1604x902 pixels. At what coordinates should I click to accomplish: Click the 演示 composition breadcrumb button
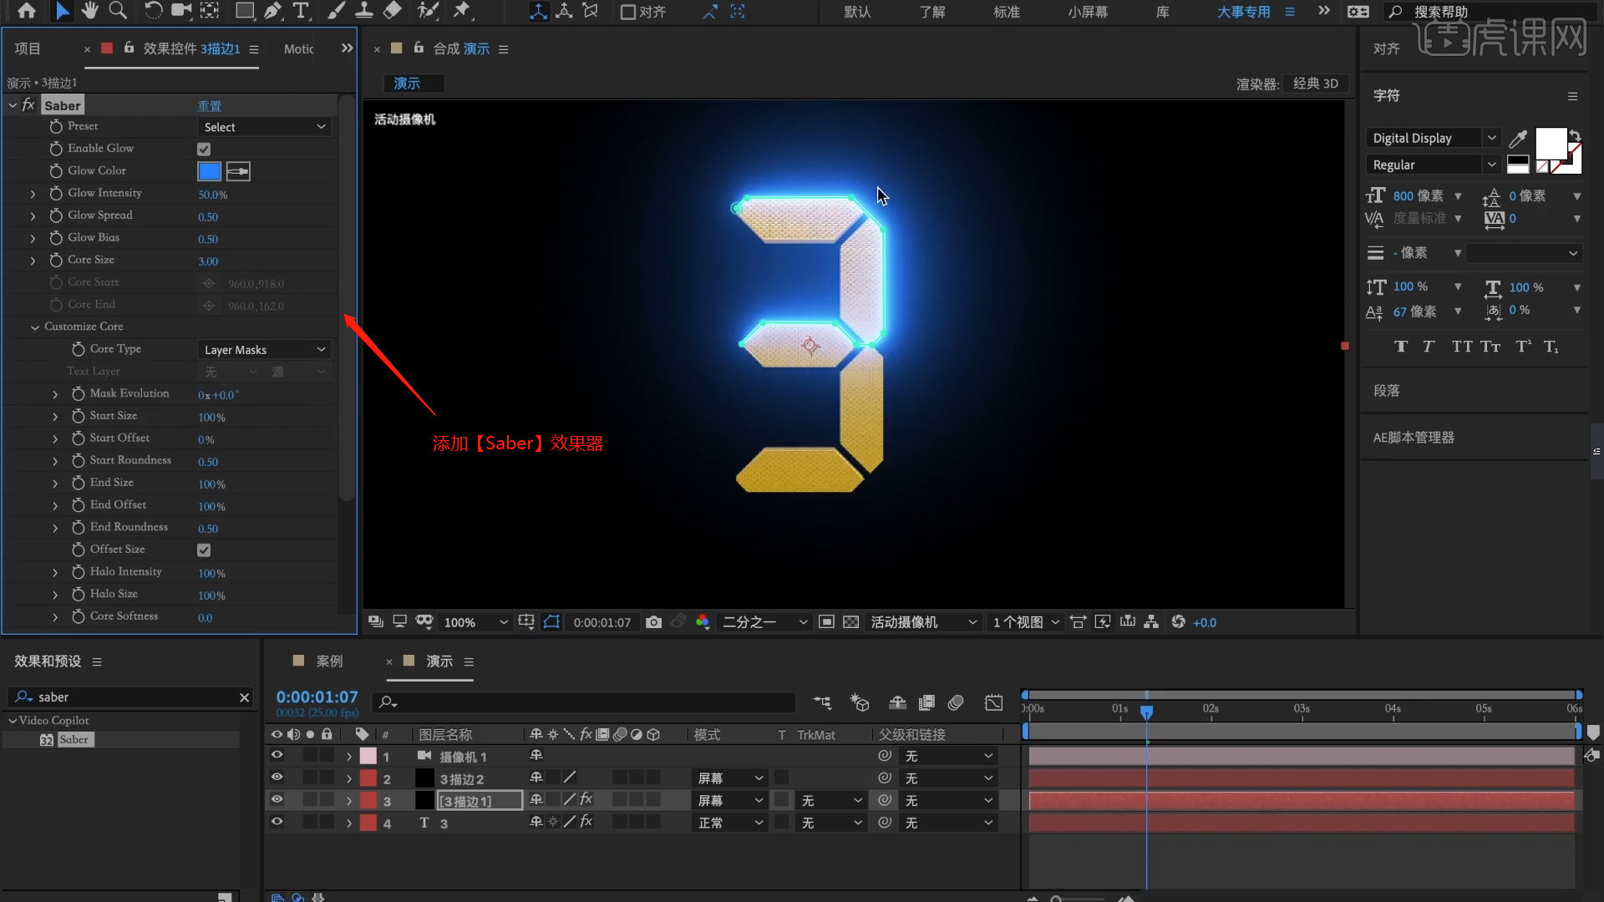point(414,84)
